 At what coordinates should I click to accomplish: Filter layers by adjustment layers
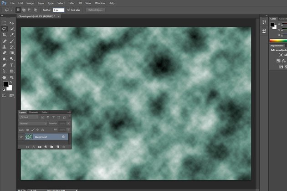click(x=48, y=117)
